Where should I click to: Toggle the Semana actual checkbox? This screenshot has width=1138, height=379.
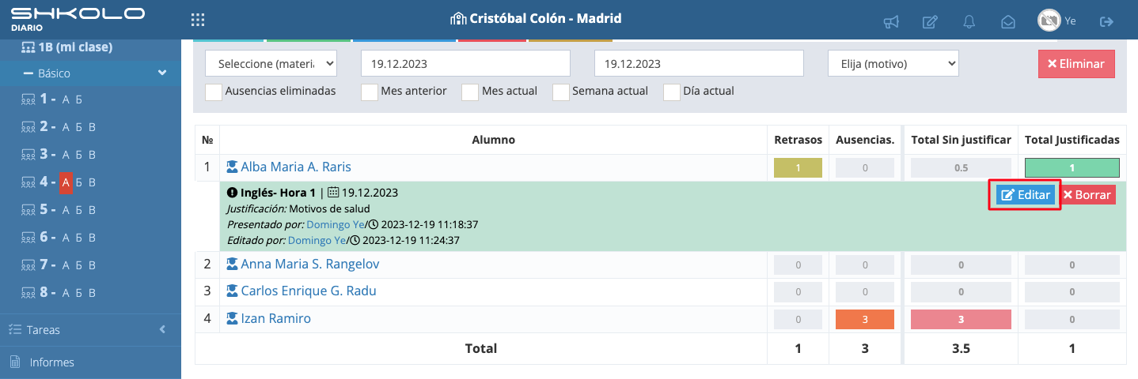click(560, 92)
